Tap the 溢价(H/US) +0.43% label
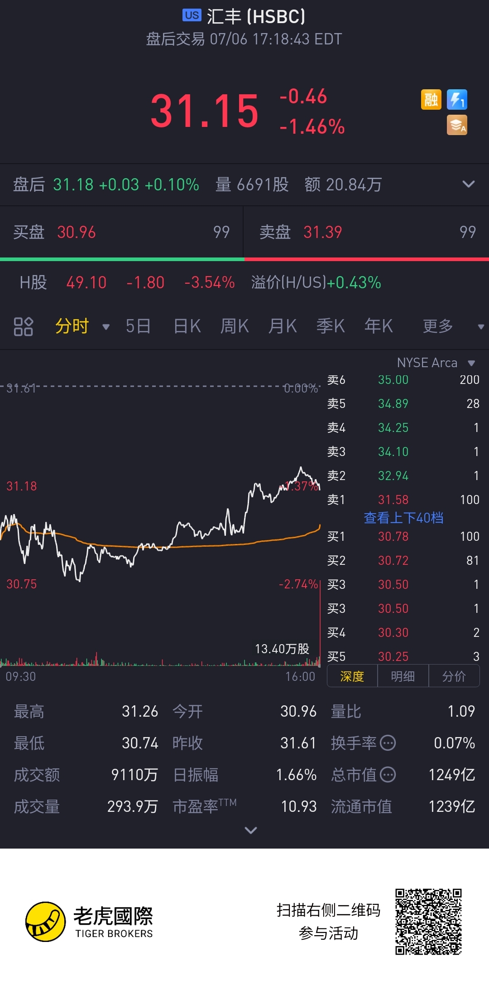This screenshot has height=995, width=489. [316, 282]
